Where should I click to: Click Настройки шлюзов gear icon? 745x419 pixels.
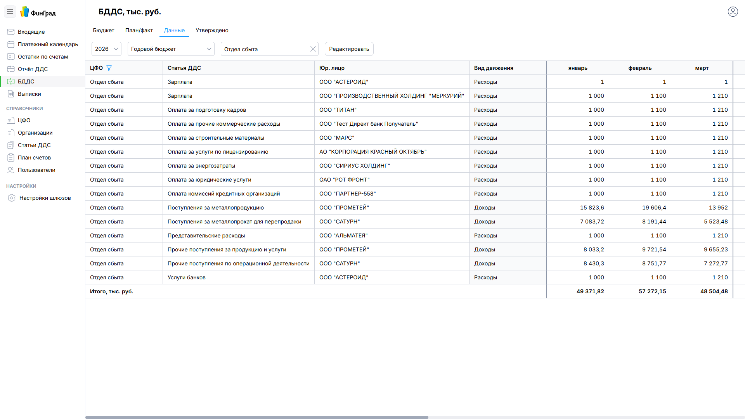coord(12,198)
